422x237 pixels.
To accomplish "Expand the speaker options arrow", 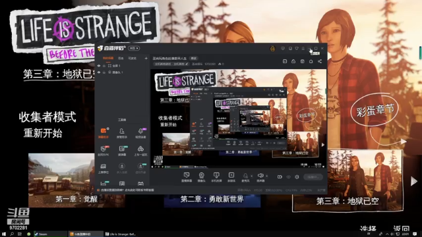I will click(266, 176).
